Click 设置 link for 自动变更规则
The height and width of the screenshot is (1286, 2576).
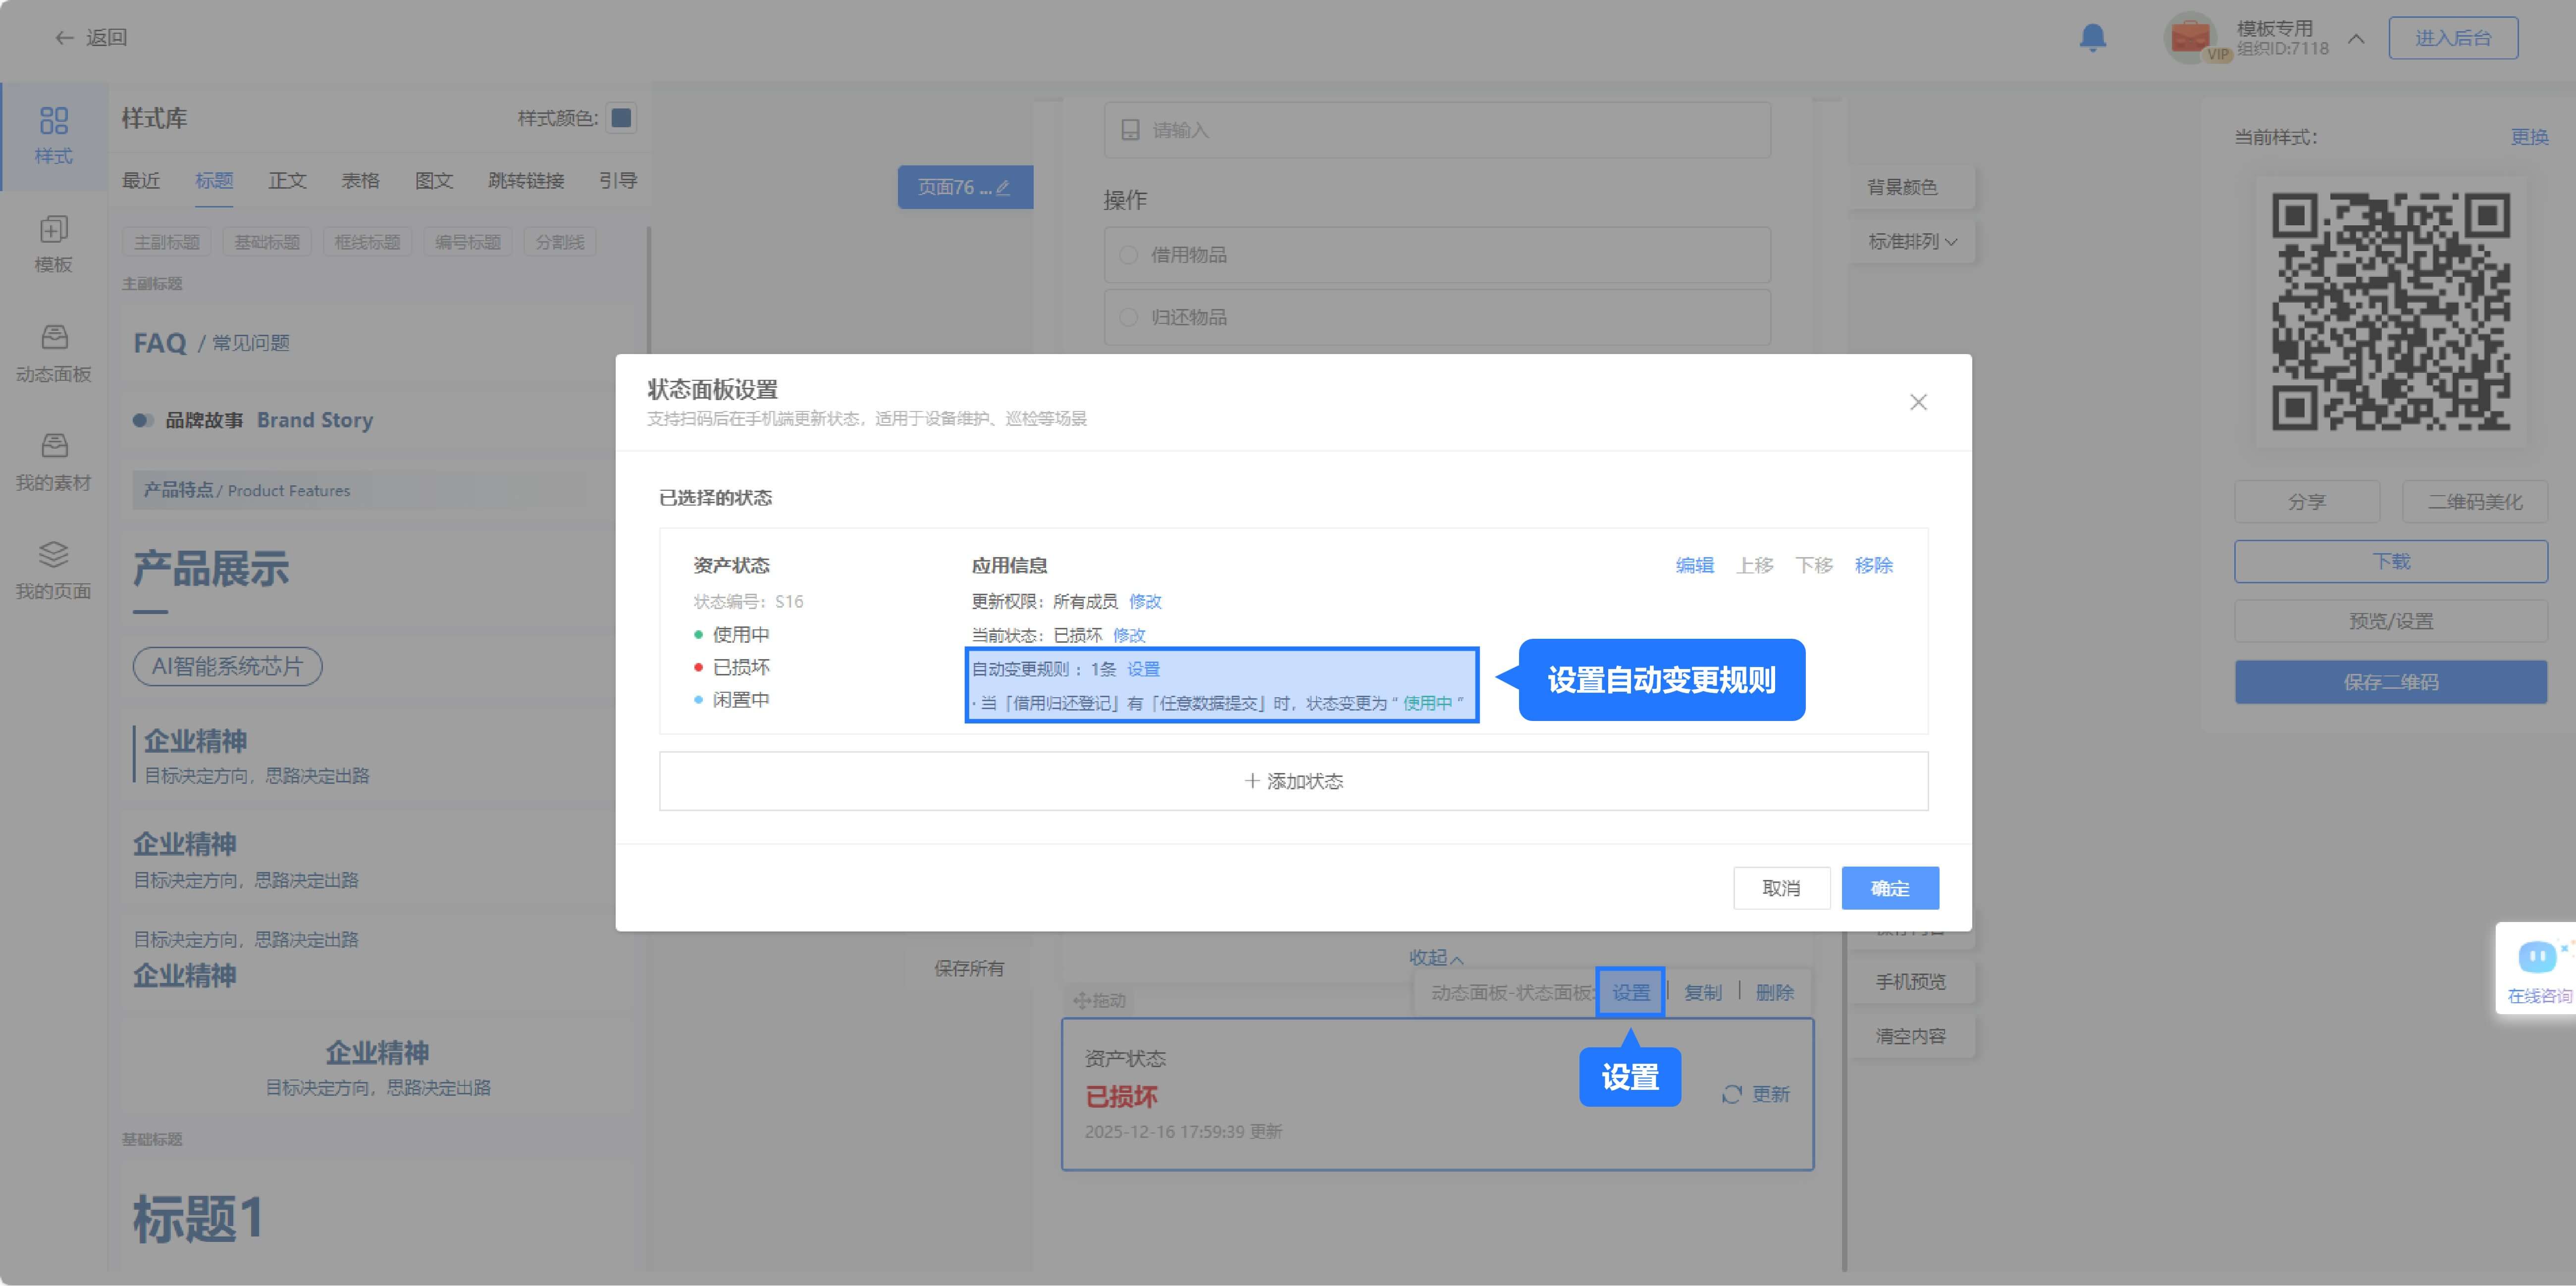[x=1143, y=669]
